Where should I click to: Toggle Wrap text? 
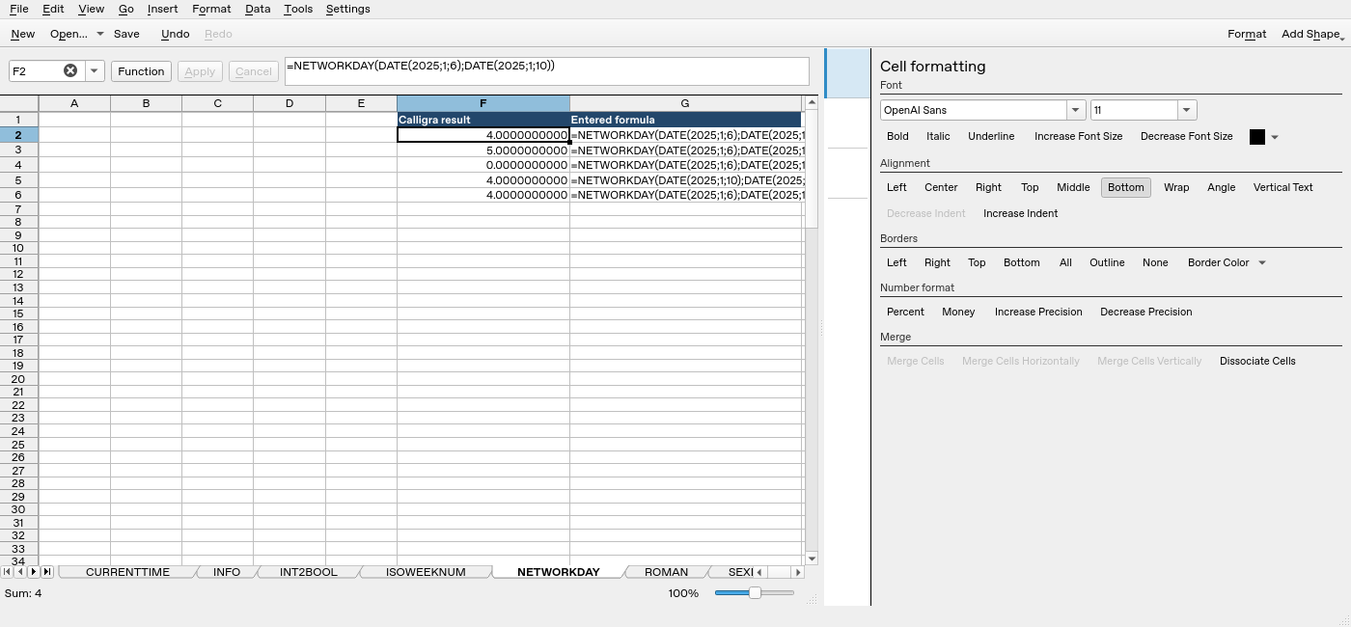tap(1176, 188)
